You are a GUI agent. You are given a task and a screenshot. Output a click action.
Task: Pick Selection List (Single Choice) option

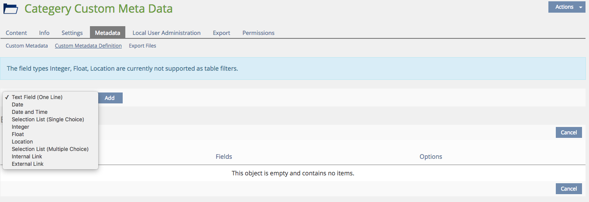click(x=48, y=120)
